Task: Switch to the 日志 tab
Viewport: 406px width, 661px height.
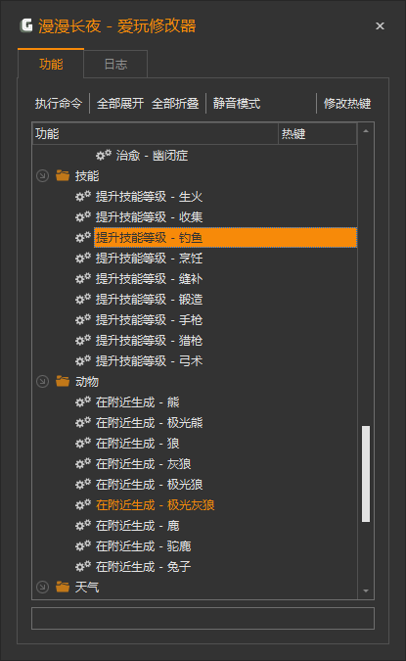Action: pyautogui.click(x=115, y=64)
